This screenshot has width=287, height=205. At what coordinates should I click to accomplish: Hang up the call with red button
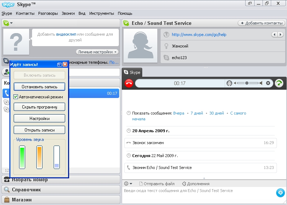[x=129, y=83]
